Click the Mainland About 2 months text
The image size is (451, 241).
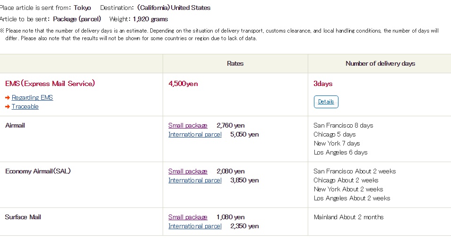point(348,217)
